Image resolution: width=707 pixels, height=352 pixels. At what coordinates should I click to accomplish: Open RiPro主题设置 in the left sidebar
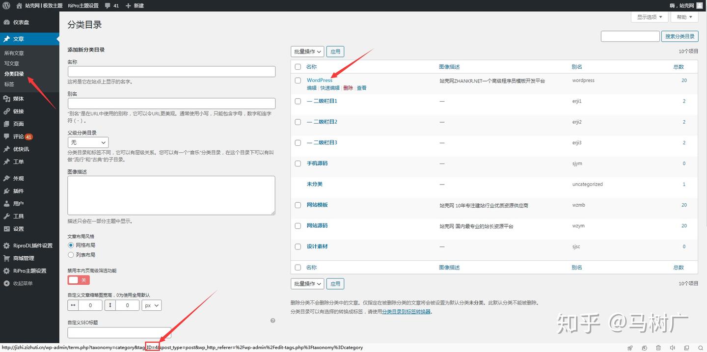point(29,271)
